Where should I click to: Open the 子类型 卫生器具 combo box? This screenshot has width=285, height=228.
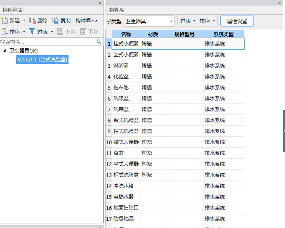[149, 21]
